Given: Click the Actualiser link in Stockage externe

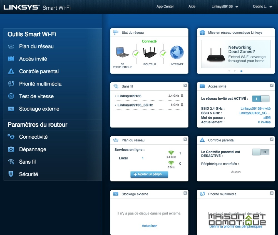Looking at the screenshot, I should tap(149, 226).
